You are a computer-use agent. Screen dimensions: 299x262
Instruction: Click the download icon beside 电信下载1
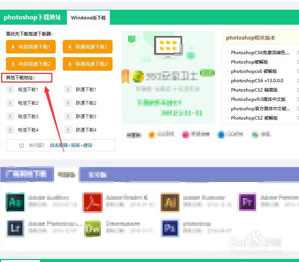pyautogui.click(x=10, y=89)
